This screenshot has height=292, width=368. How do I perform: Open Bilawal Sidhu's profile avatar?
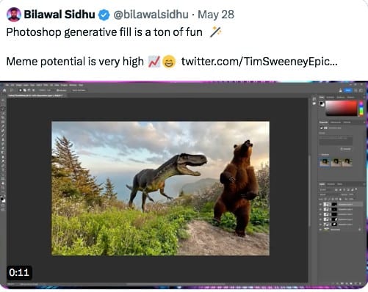tap(14, 15)
